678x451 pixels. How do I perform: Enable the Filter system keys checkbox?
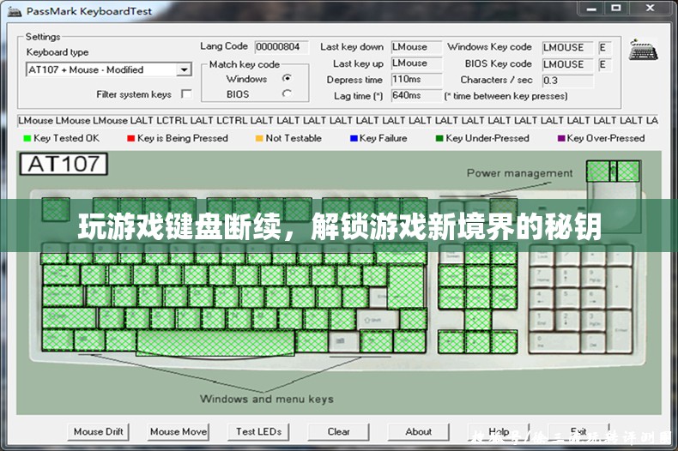pos(186,93)
